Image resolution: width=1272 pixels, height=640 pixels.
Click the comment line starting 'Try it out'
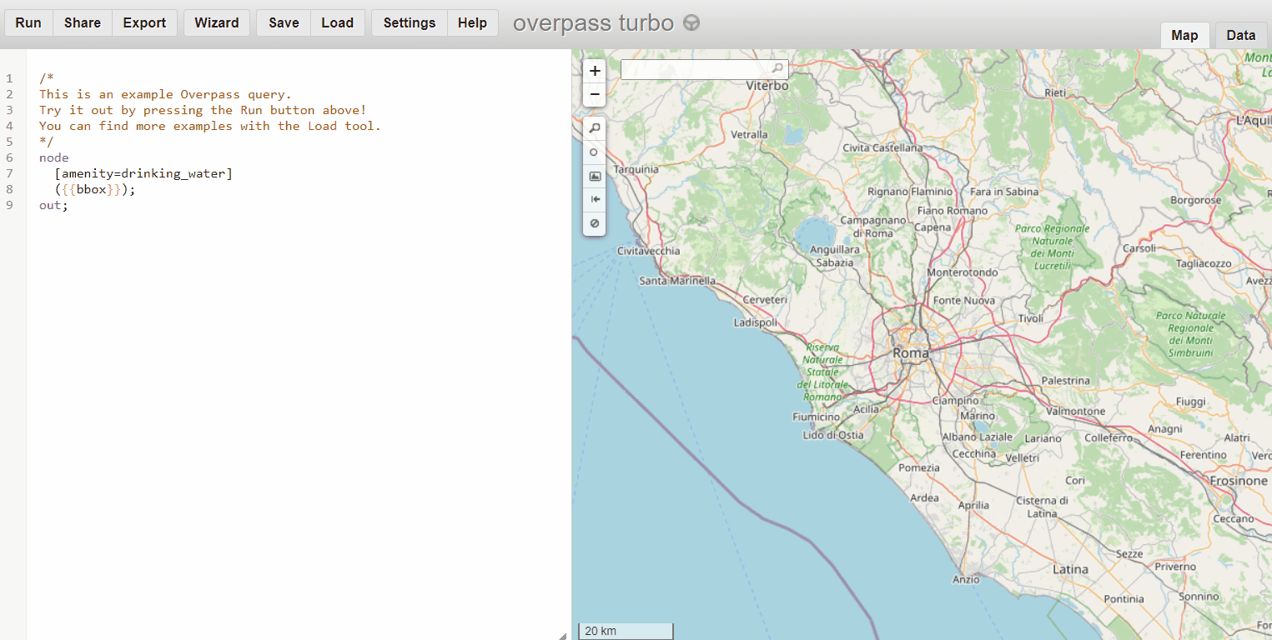(x=203, y=110)
